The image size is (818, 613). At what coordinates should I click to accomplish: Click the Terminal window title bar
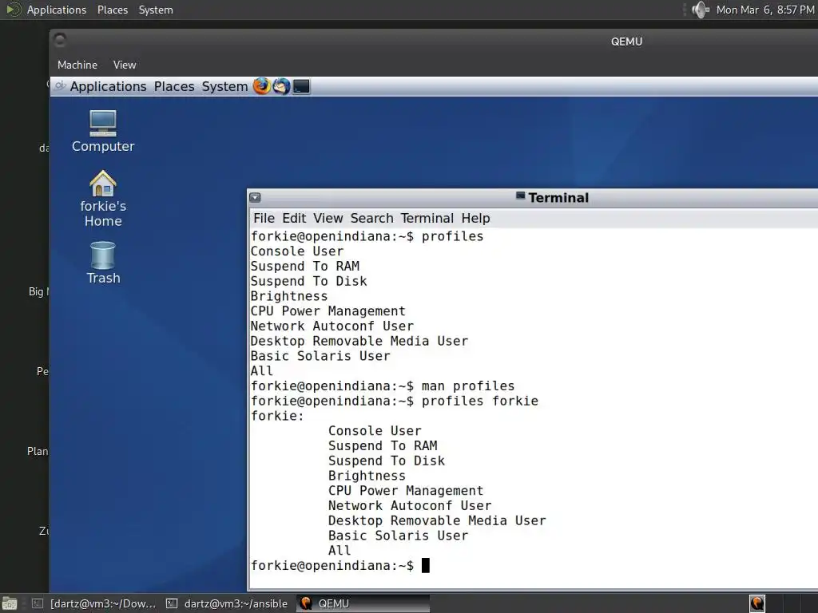tap(533, 198)
